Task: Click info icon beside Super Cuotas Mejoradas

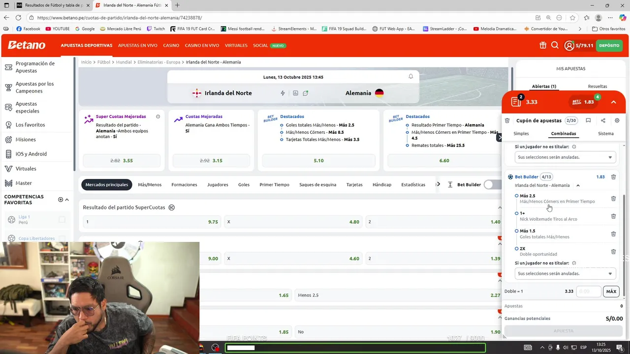Action: [158, 117]
